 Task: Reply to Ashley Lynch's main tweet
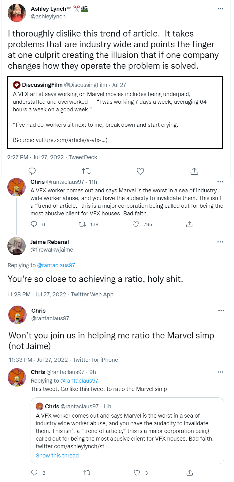[x=32, y=171]
